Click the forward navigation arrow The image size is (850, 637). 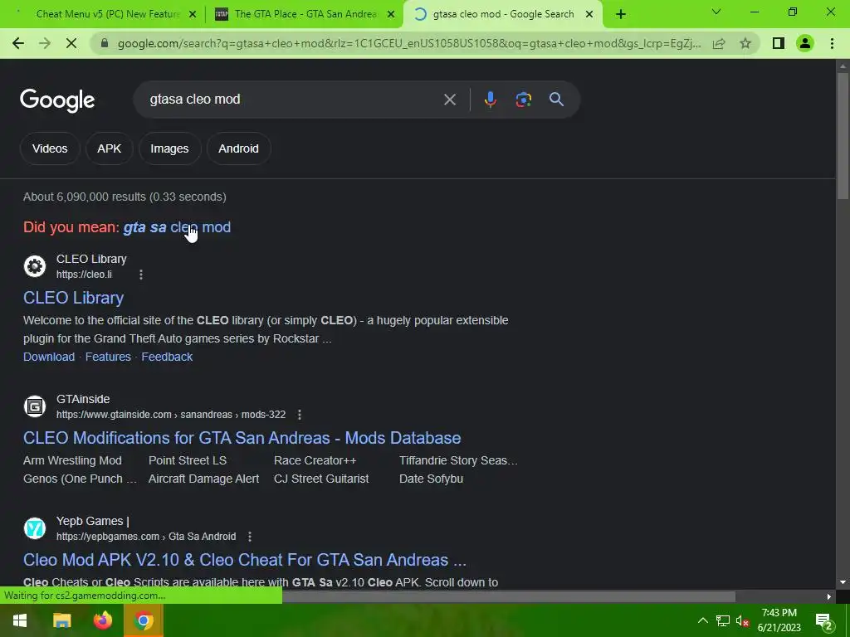click(45, 43)
